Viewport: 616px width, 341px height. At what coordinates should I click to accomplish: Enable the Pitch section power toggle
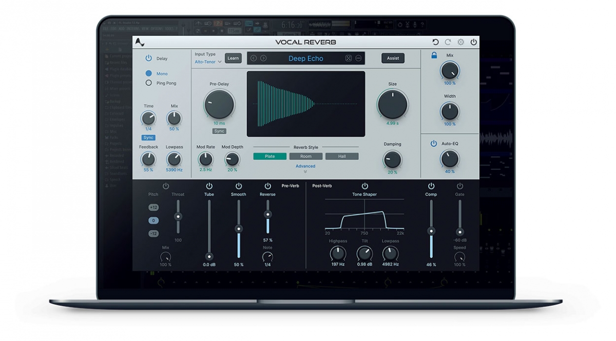[x=165, y=186]
